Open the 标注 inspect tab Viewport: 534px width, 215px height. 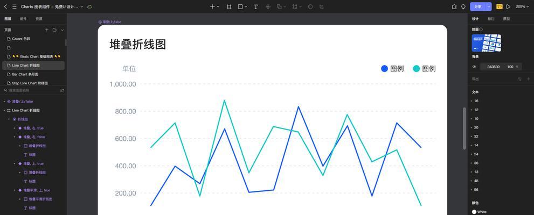(x=491, y=19)
